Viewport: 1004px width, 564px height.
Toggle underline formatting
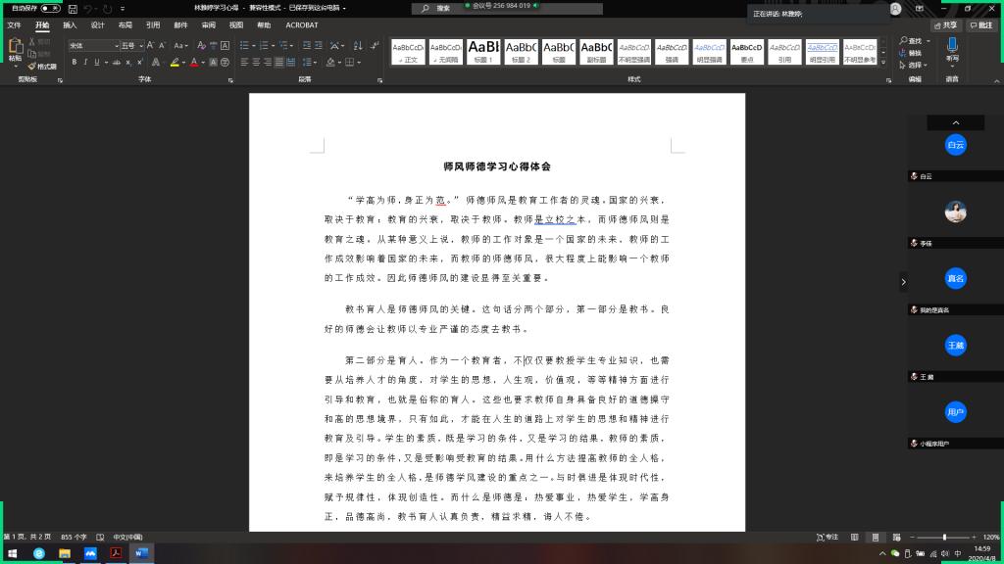[97, 63]
